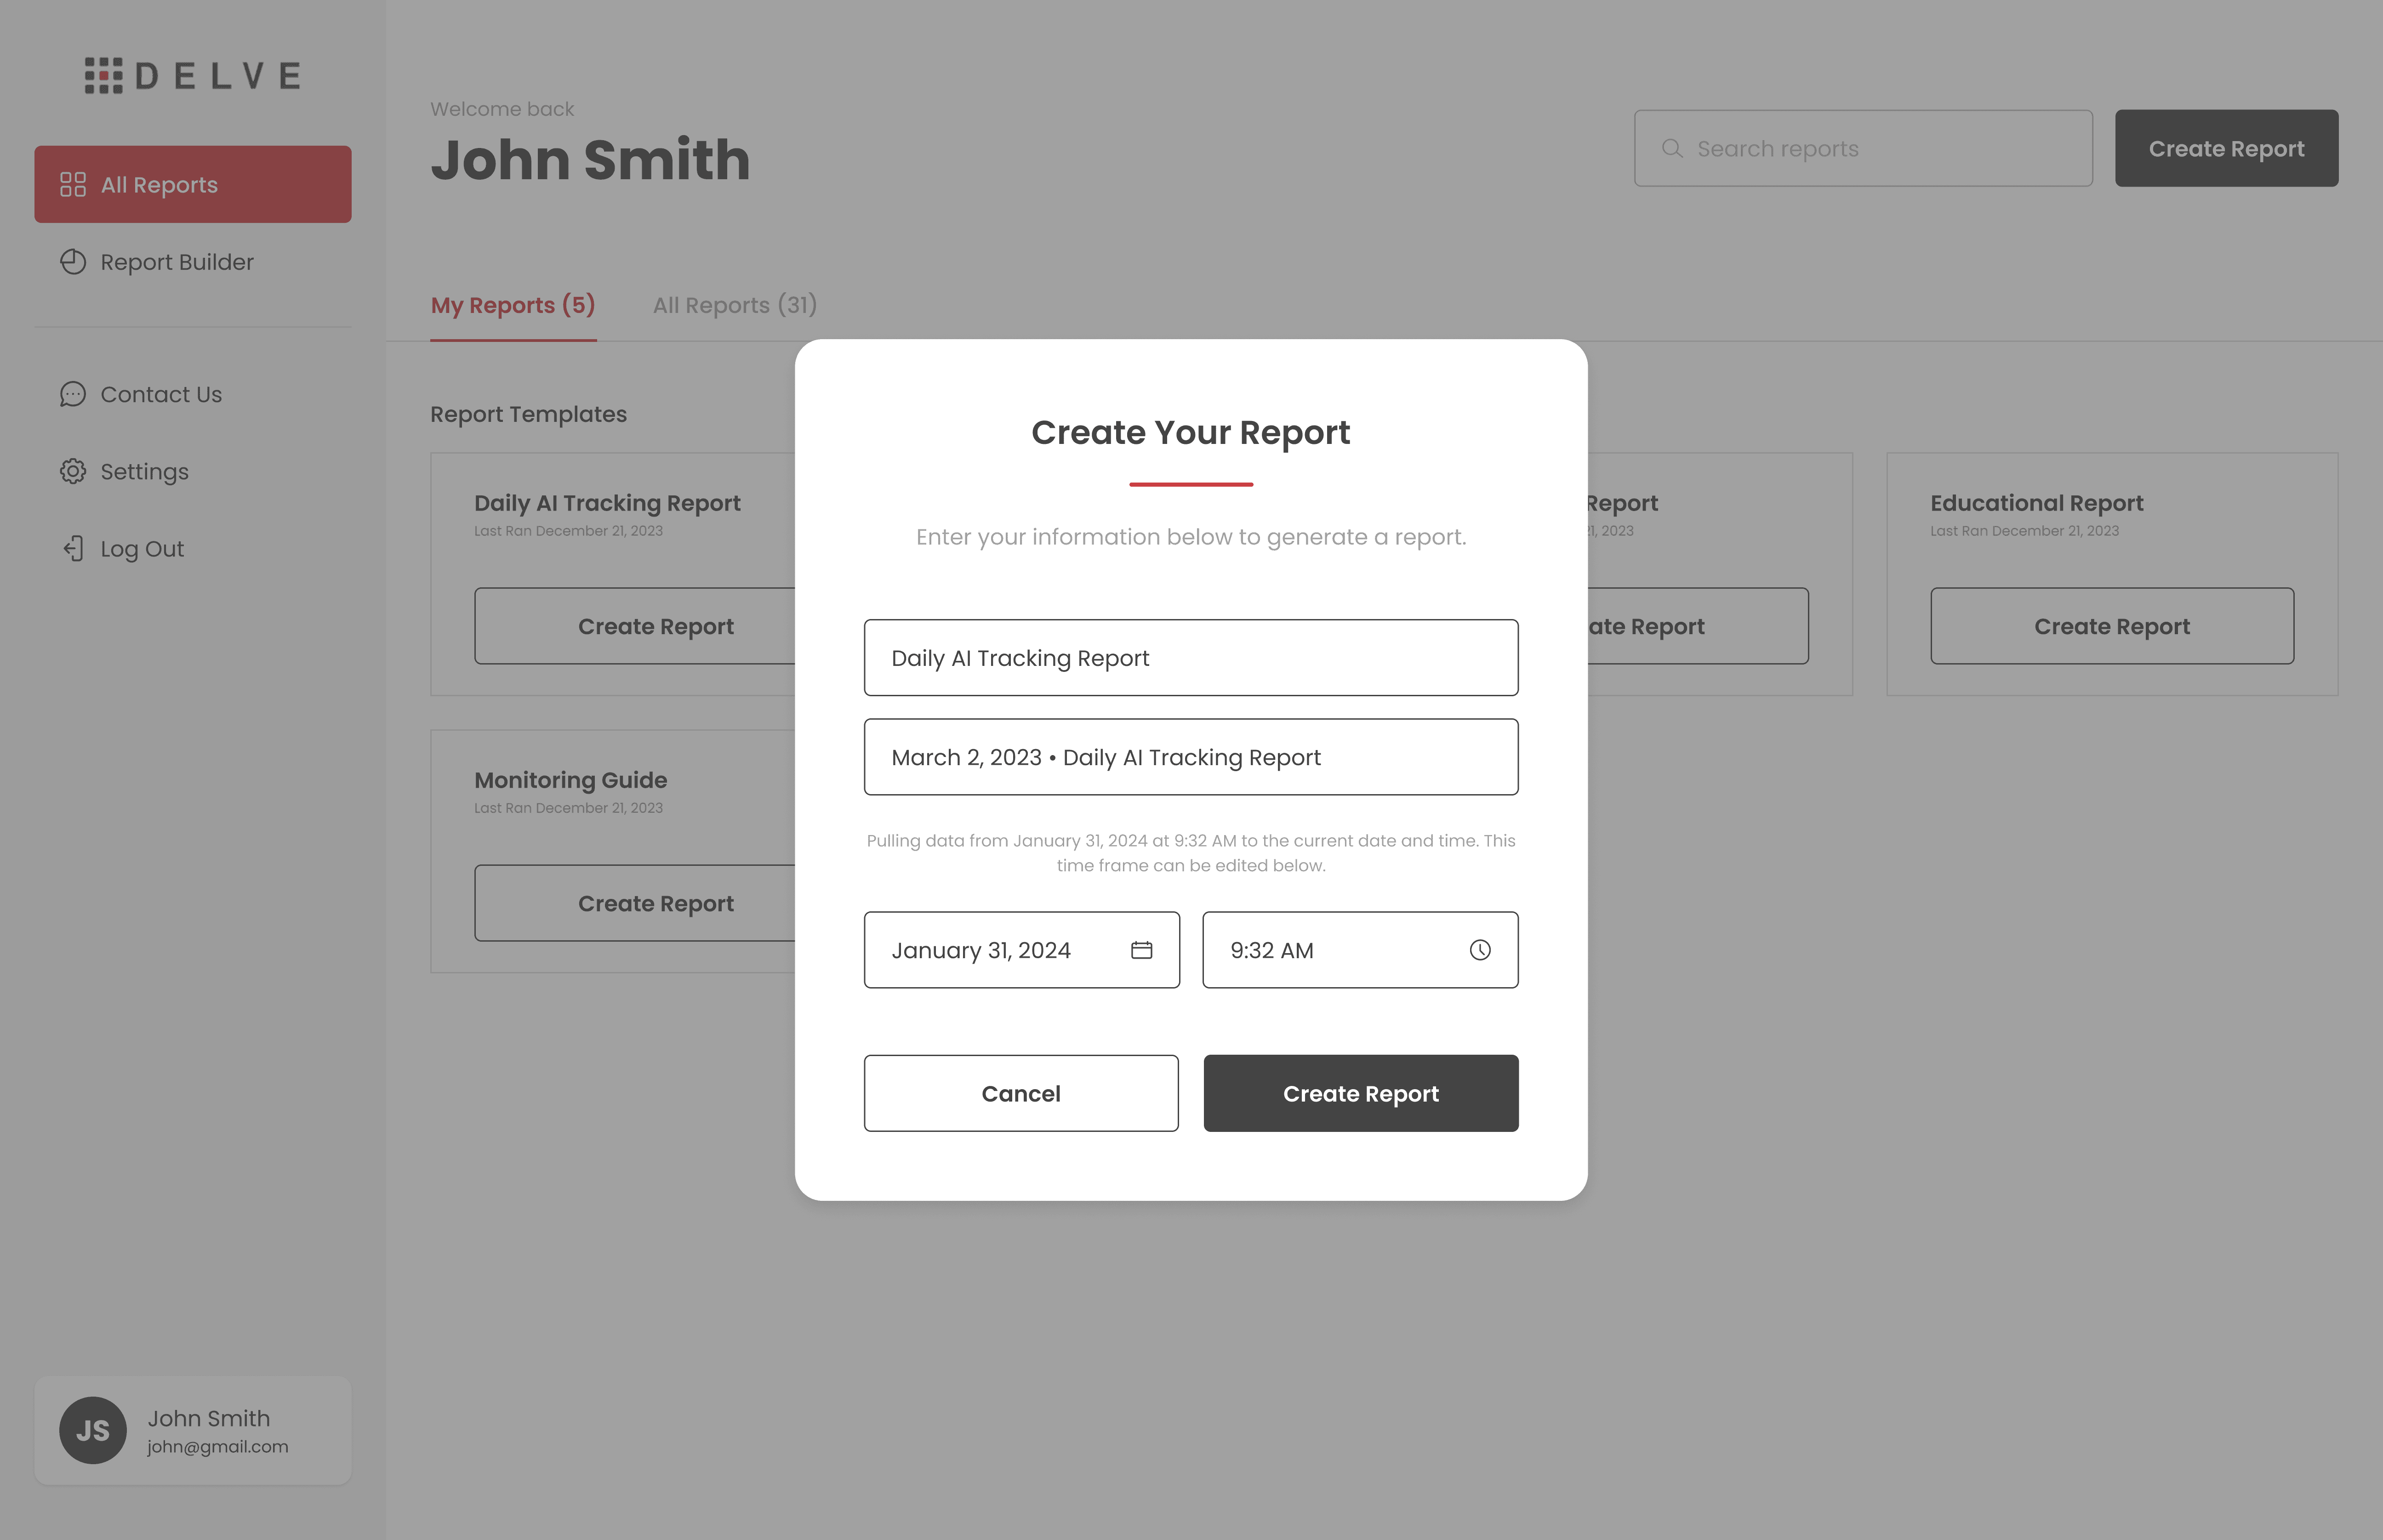
Task: Click the clock icon in time field
Action: pos(1480,950)
